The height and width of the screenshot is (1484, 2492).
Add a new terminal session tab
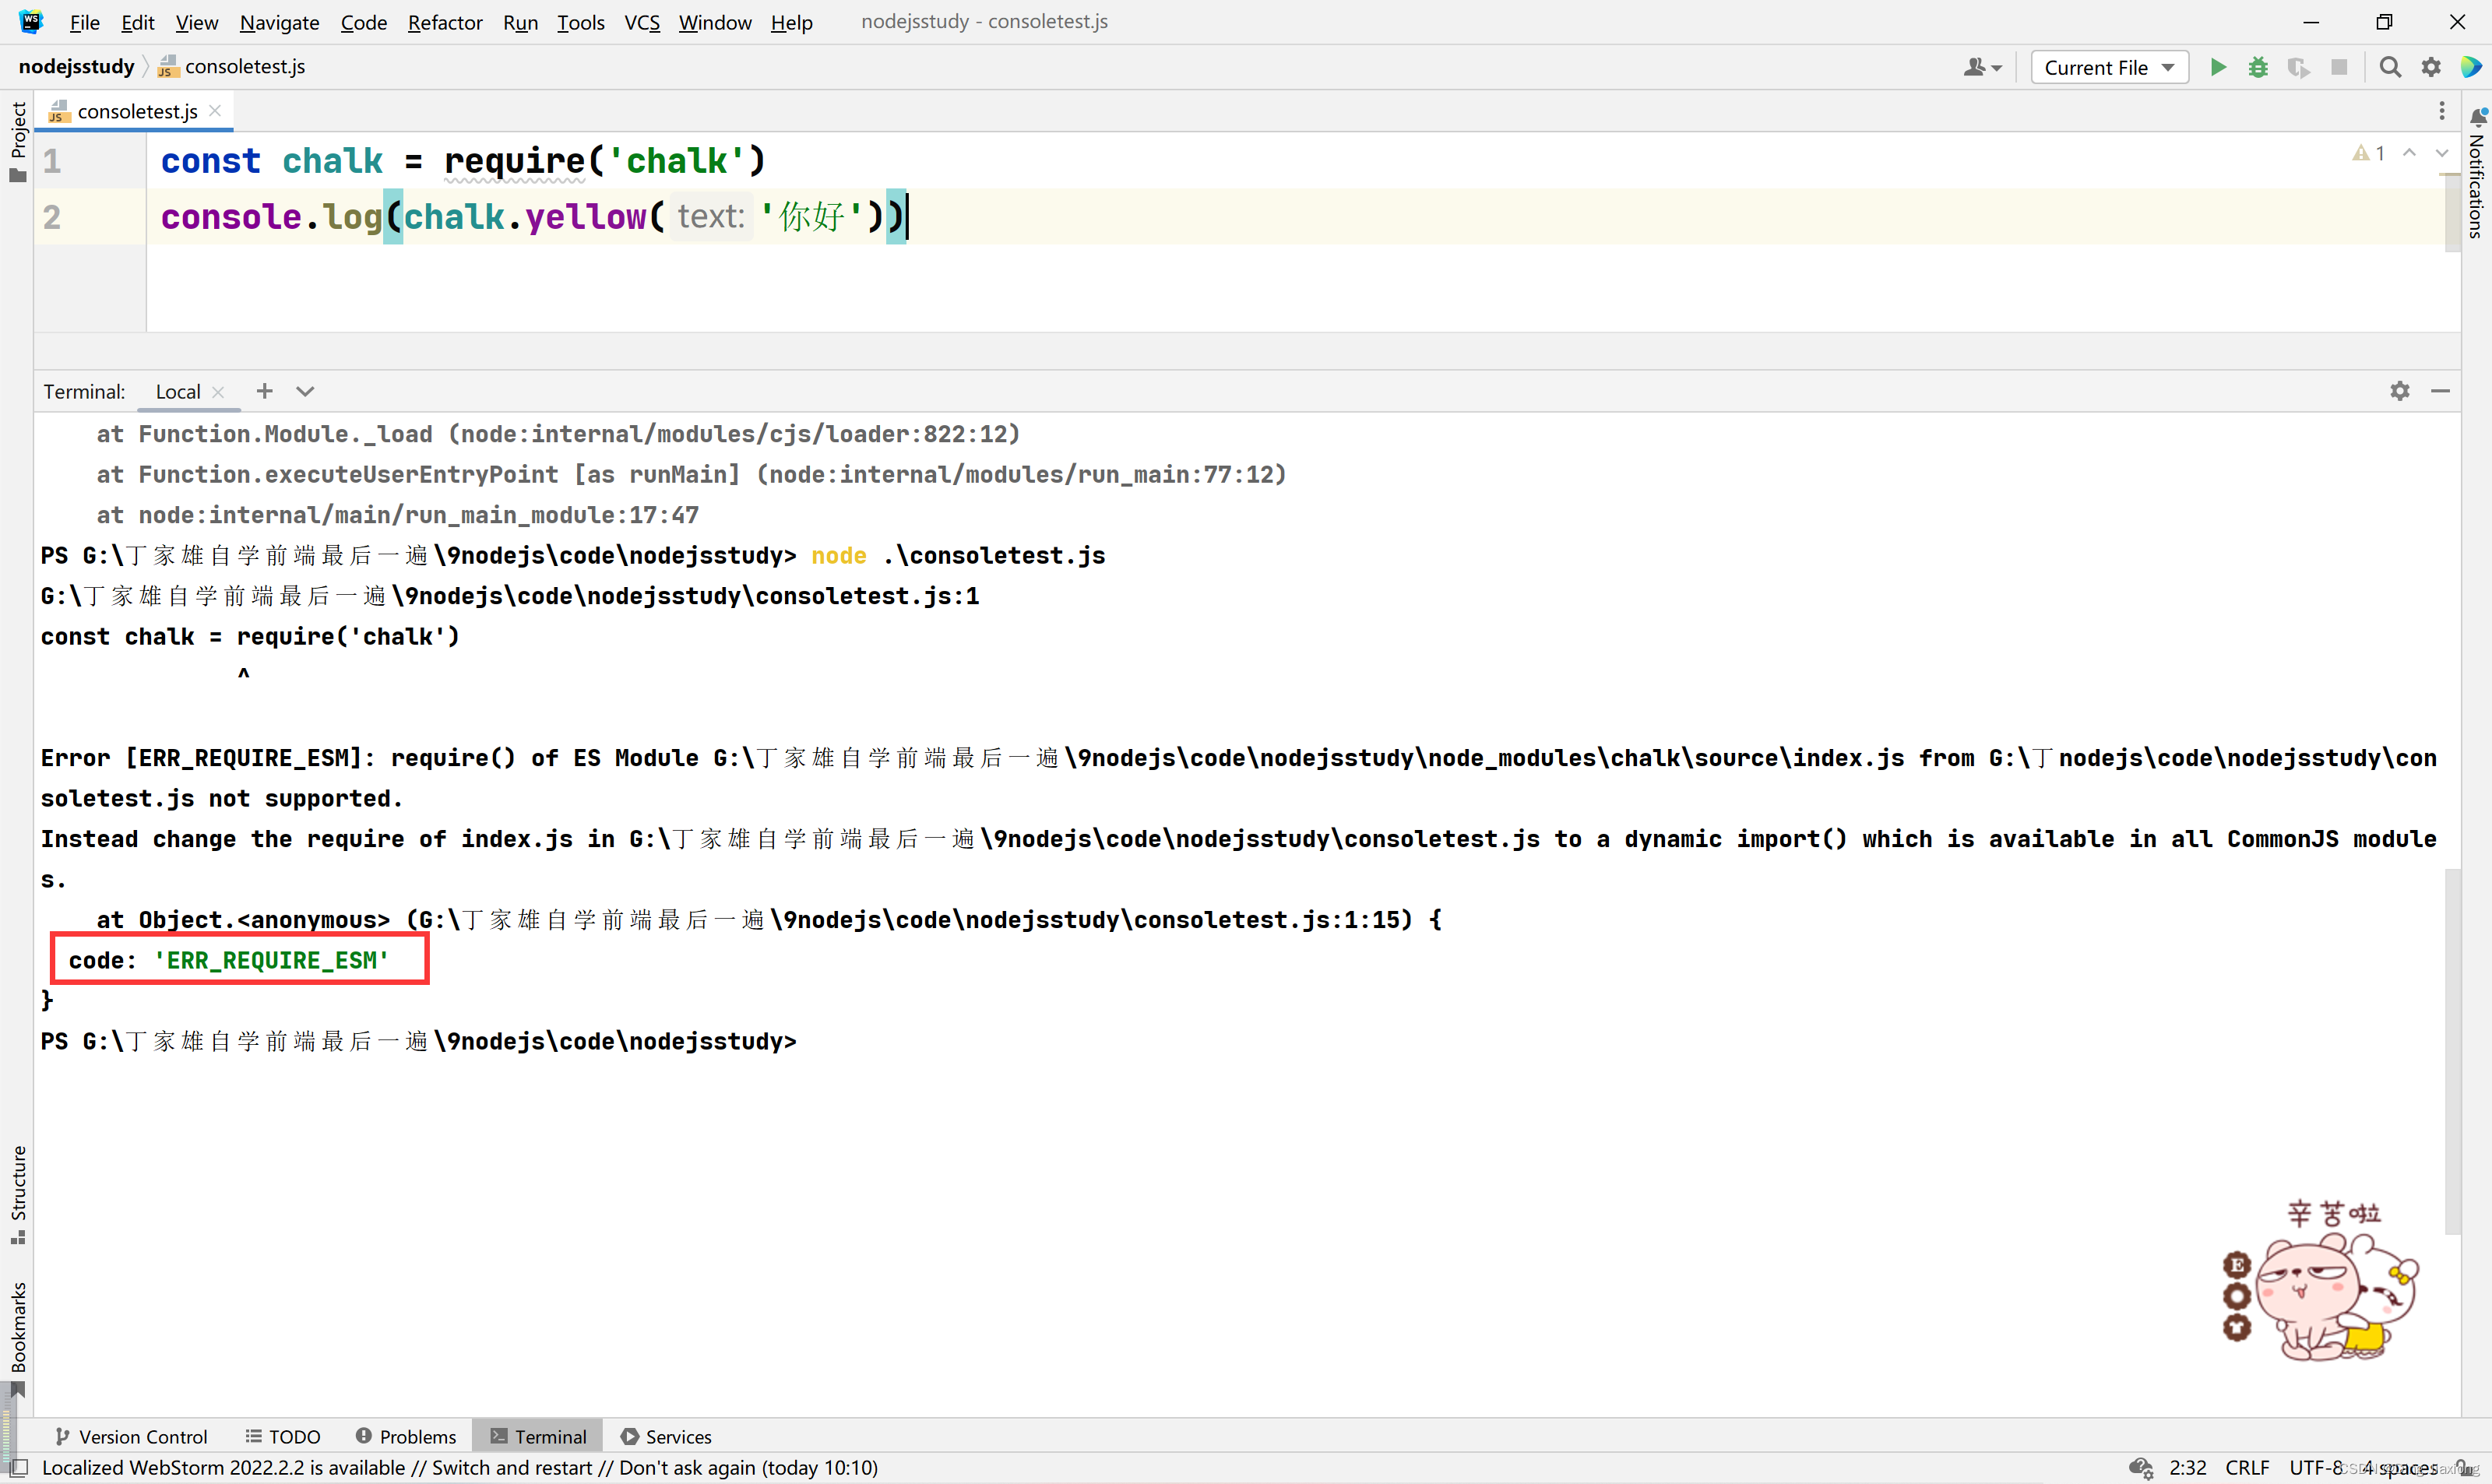(x=264, y=391)
